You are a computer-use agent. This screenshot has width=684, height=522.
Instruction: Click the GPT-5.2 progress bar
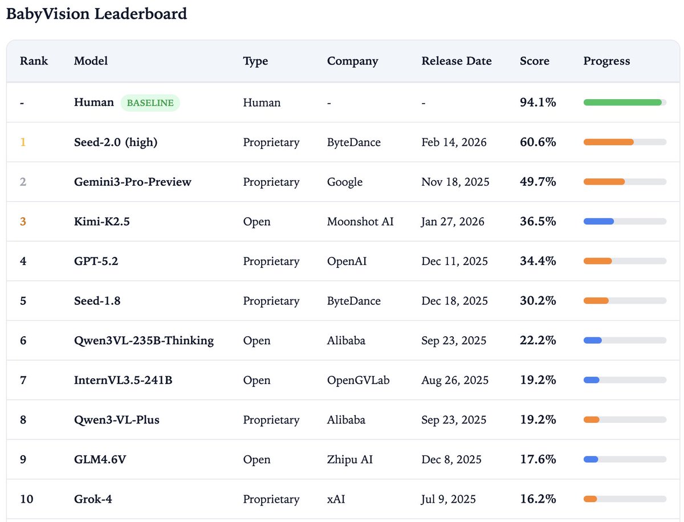point(625,261)
